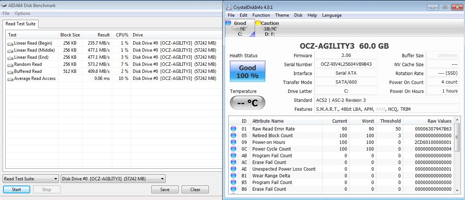Open the AIDA64 Options menu

(x=22, y=13)
